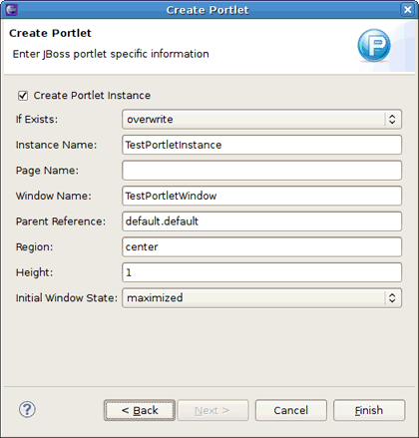Click the Height input field

261,272
